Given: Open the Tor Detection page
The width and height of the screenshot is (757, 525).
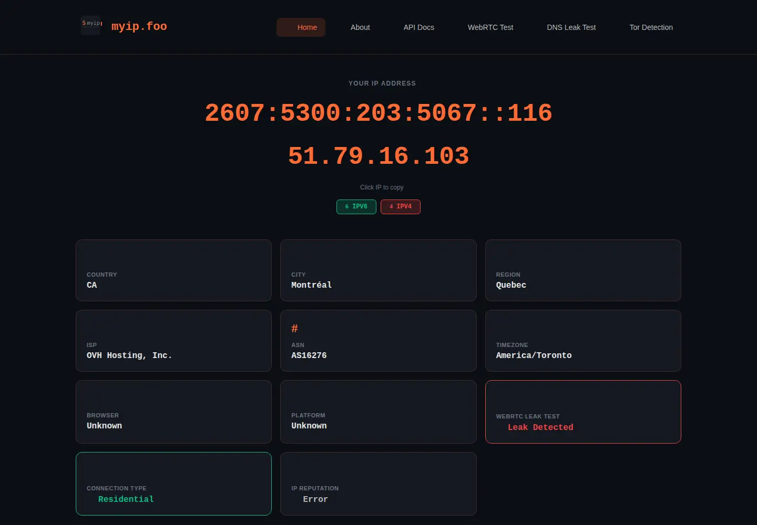Looking at the screenshot, I should (651, 27).
